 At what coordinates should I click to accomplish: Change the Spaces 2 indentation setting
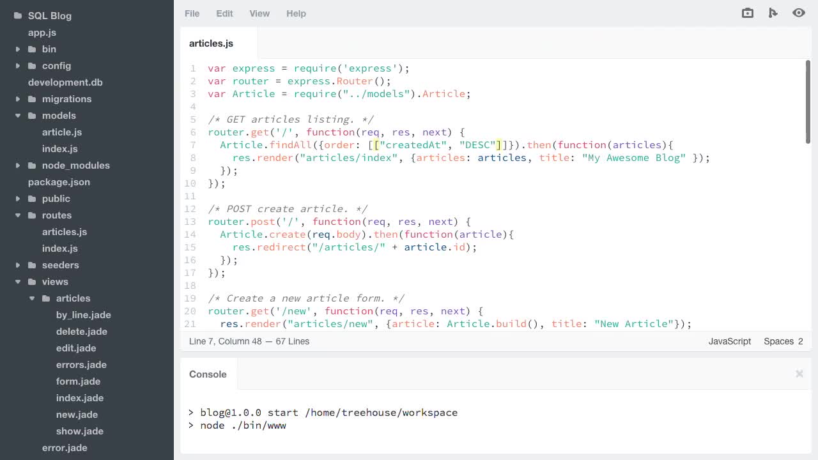click(x=783, y=341)
